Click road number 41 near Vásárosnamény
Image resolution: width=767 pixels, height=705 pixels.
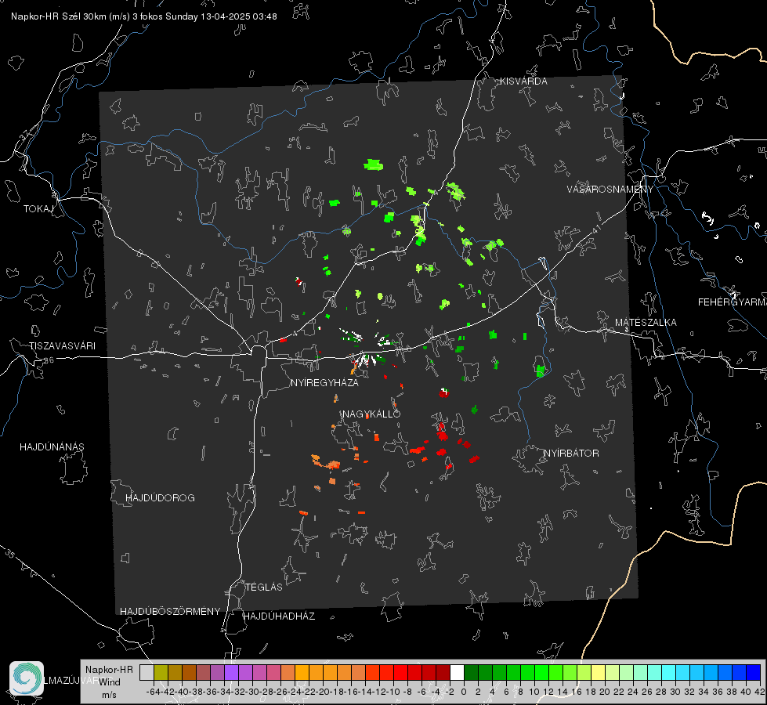point(596,229)
